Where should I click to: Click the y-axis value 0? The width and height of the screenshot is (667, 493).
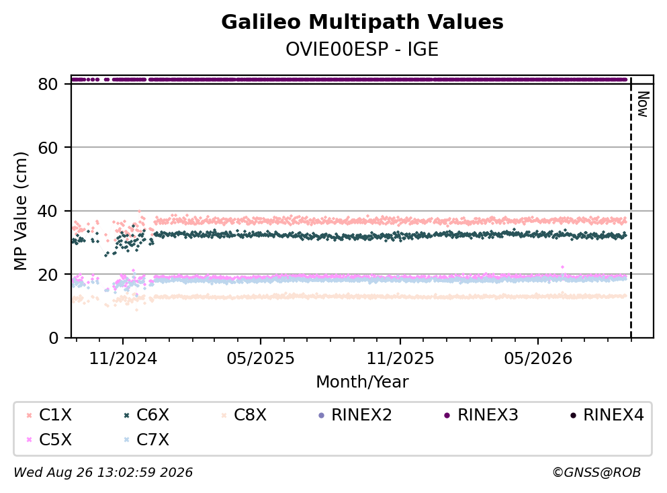tap(53, 338)
